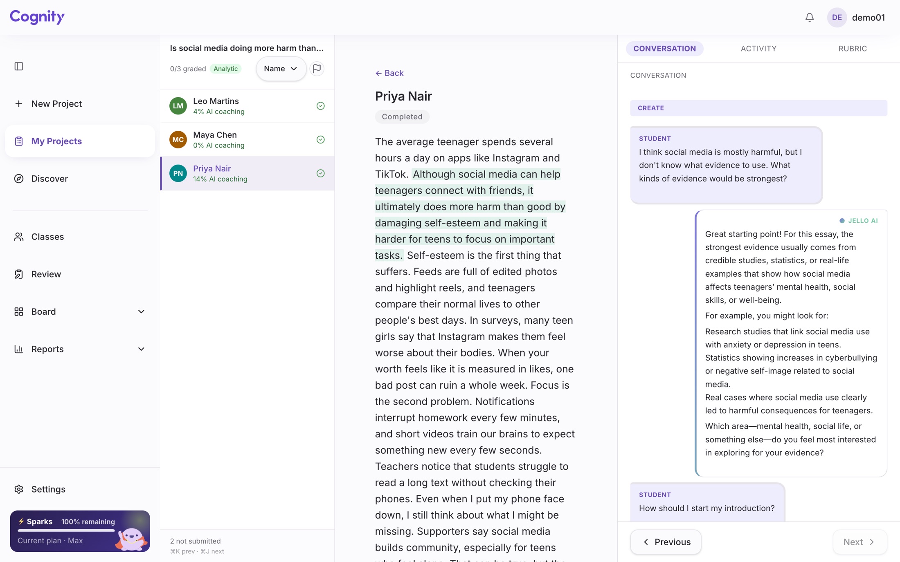The height and width of the screenshot is (562, 900).
Task: Switch to the Activity tab
Action: [x=758, y=49]
